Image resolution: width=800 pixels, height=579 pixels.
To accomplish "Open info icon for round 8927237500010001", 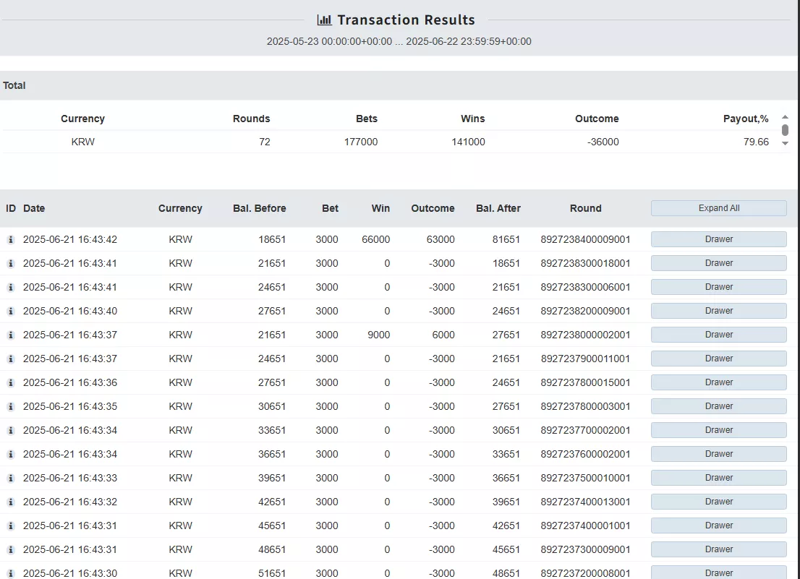I will click(x=11, y=478).
